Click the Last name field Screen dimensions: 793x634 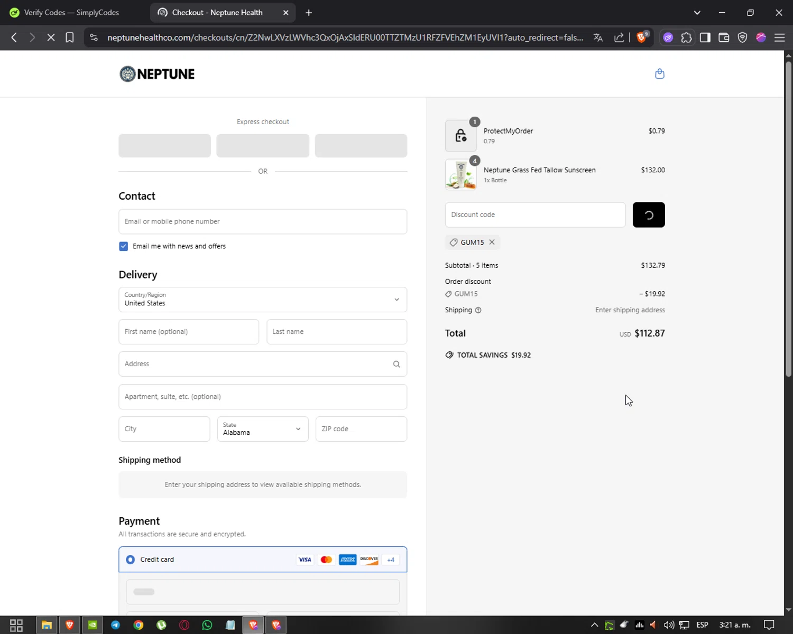coord(337,332)
